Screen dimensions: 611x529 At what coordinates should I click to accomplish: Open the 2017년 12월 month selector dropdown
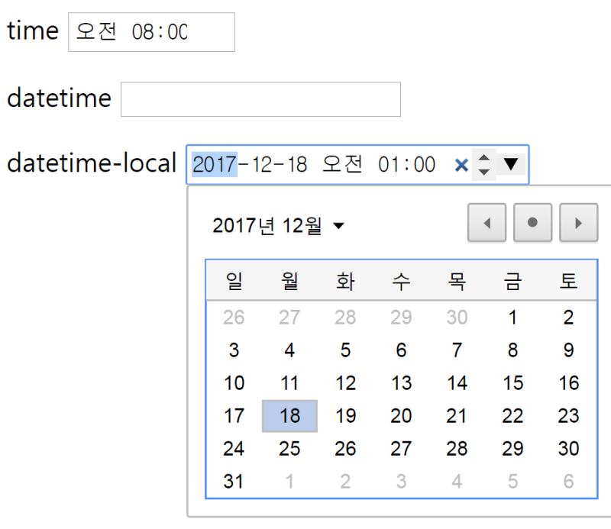[x=267, y=224]
